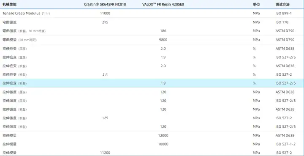304x156 pixels.
Task: Select the highlighted 拉伸应变 (断裂) row label
Action: [x=14, y=83]
